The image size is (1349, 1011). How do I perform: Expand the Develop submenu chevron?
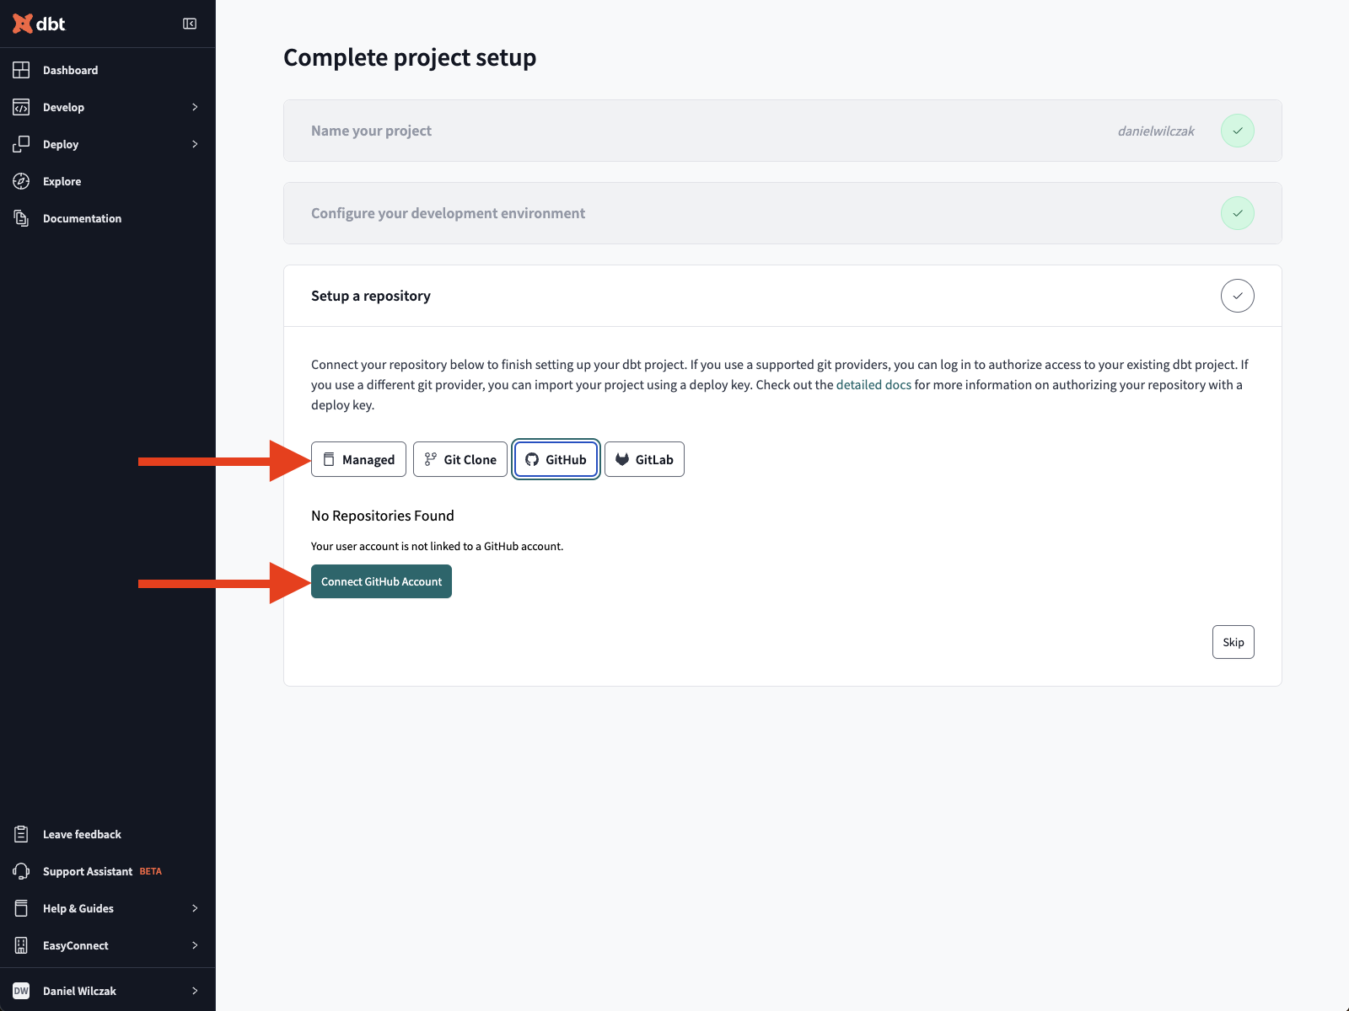point(195,107)
